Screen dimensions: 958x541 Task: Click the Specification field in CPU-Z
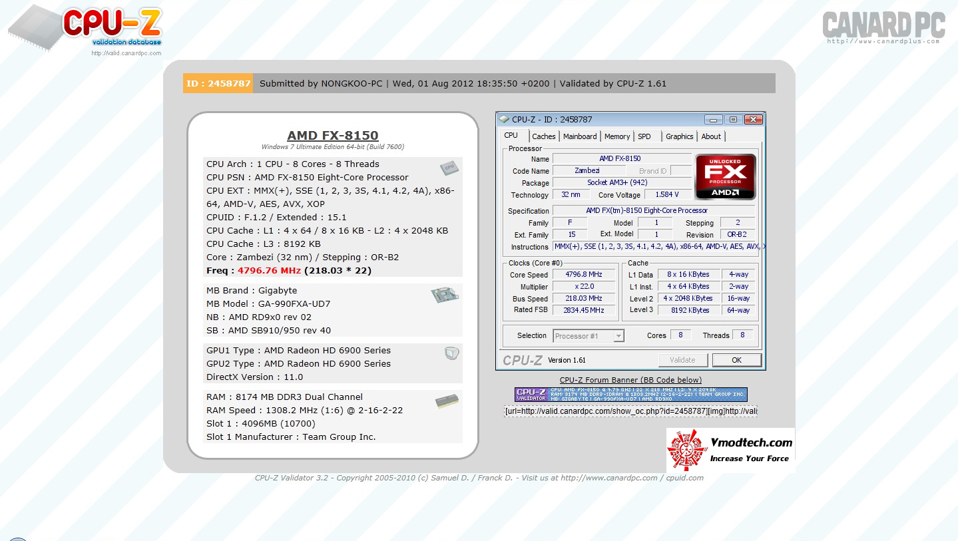[x=654, y=211]
